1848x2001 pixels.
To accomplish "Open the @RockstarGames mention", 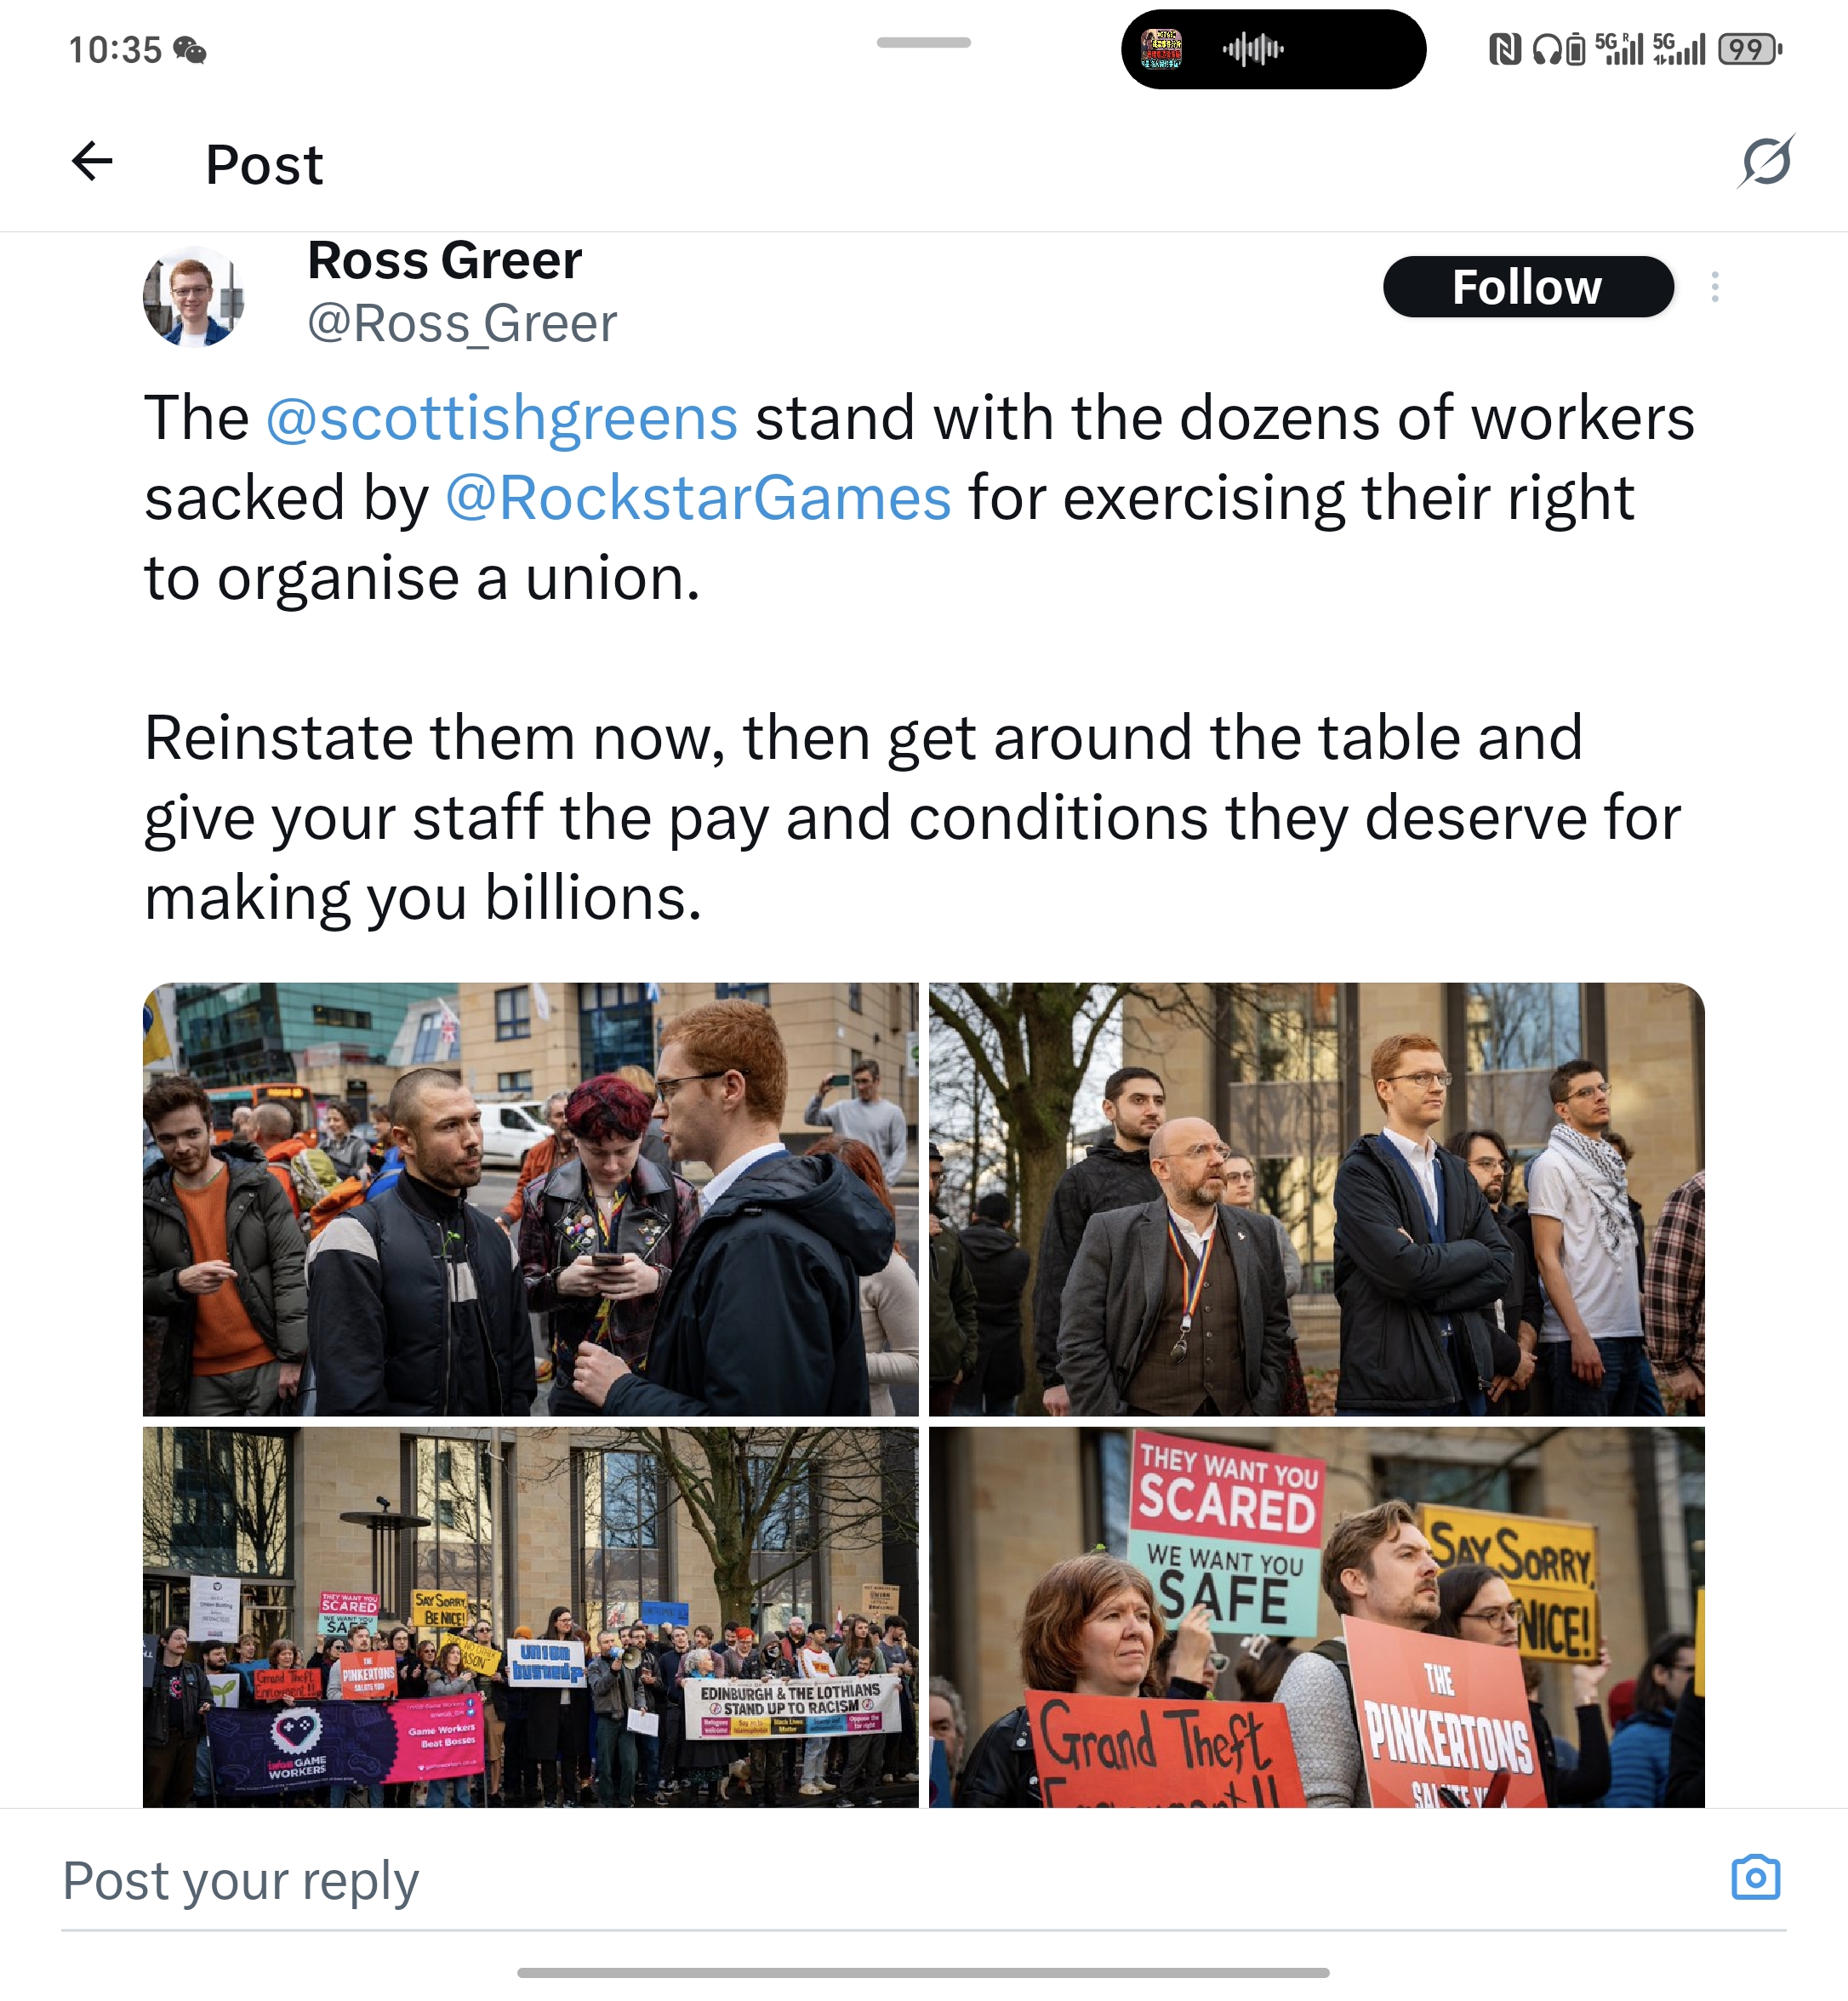I will (698, 498).
